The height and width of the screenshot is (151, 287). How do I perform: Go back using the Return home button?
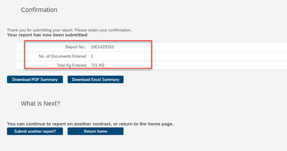coord(95,131)
